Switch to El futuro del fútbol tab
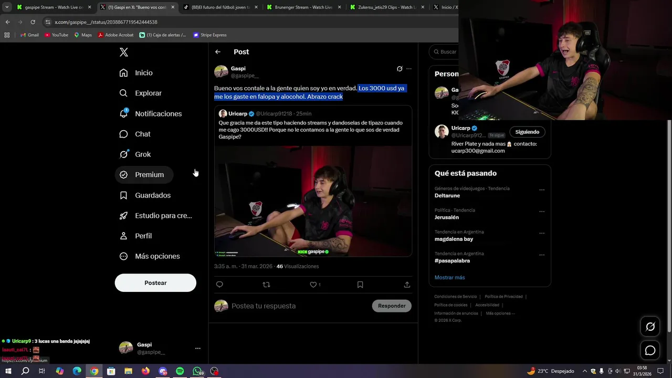 [220, 7]
